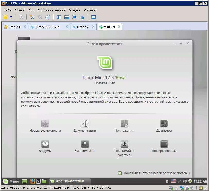Uncheck show this window at system startup

(x=120, y=173)
